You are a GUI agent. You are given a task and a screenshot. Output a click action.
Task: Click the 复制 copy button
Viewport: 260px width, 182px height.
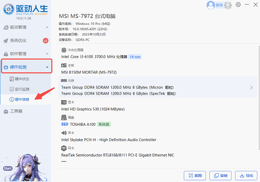220,176
